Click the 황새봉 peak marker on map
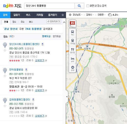The image size is (127, 124). click(x=112, y=95)
